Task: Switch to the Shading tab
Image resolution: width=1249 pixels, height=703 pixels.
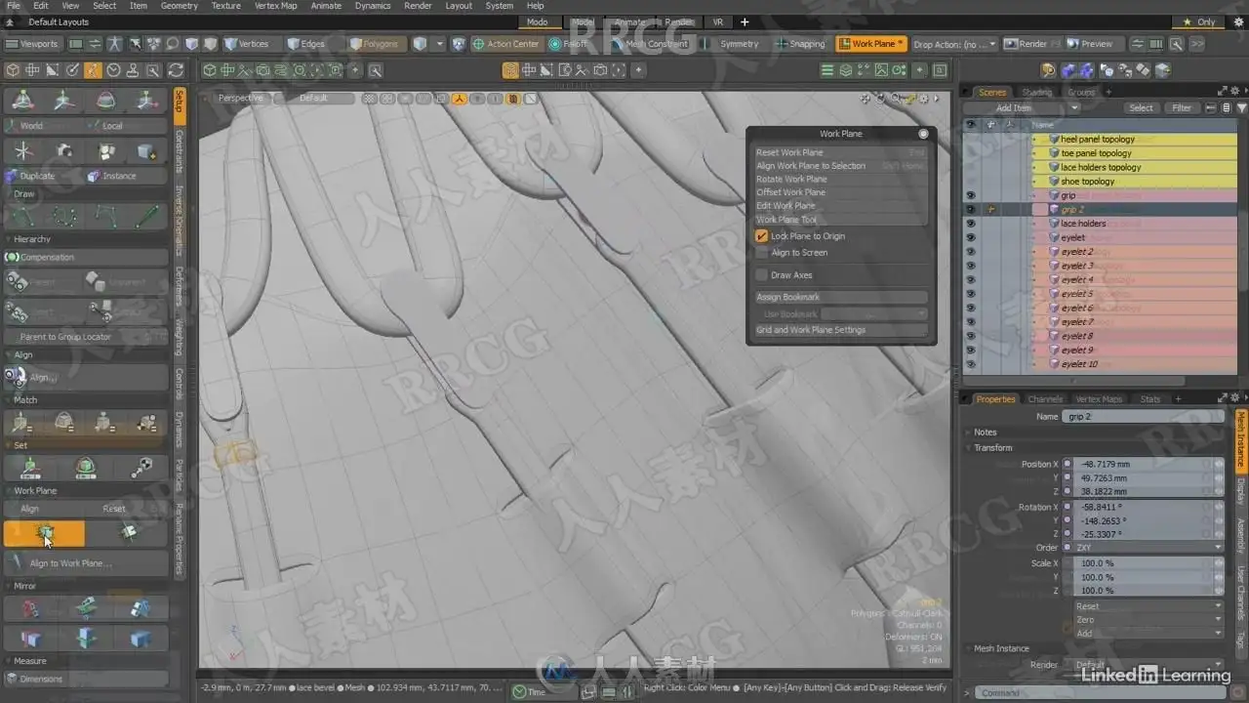Action: coord(1036,93)
